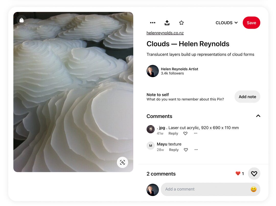Click the share upload icon
Viewport: 276px width, 206px height.
167,23
